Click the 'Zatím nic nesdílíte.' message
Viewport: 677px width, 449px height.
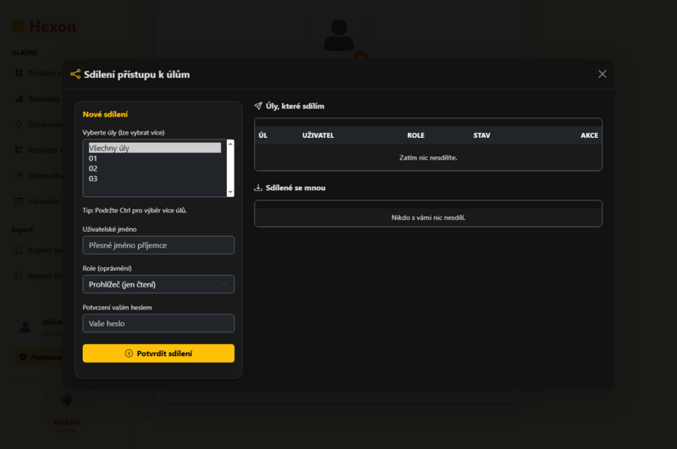[428, 158]
